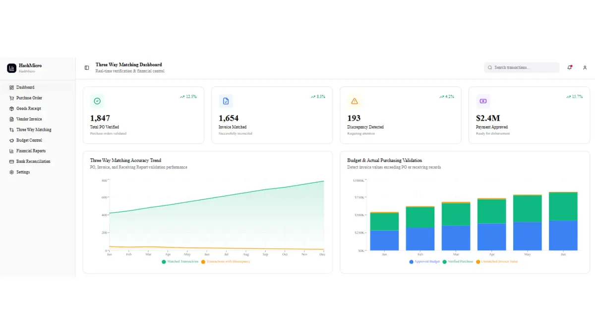Image resolution: width=595 pixels, height=334 pixels.
Task: Click the HashMicro logo icon
Action: pyautogui.click(x=11, y=68)
